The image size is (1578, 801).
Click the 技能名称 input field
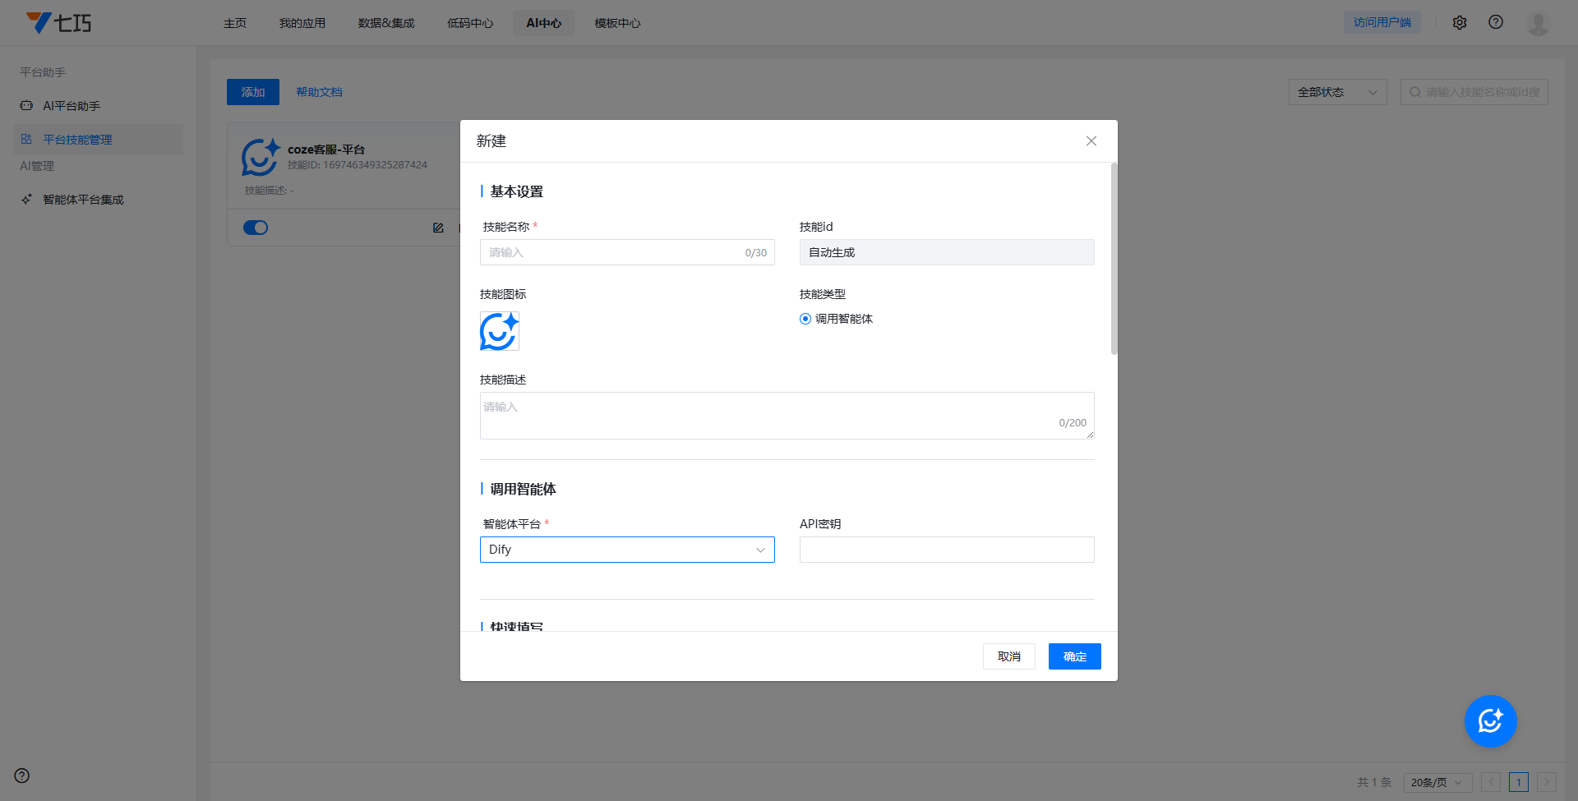[x=612, y=252]
